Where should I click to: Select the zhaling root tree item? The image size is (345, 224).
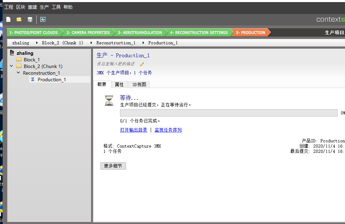point(25,53)
